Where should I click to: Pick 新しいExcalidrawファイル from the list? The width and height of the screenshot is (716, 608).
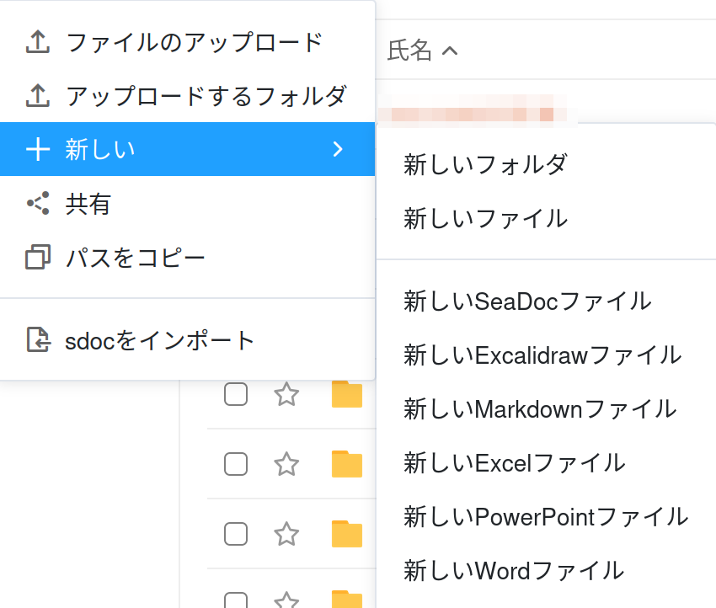tap(542, 355)
